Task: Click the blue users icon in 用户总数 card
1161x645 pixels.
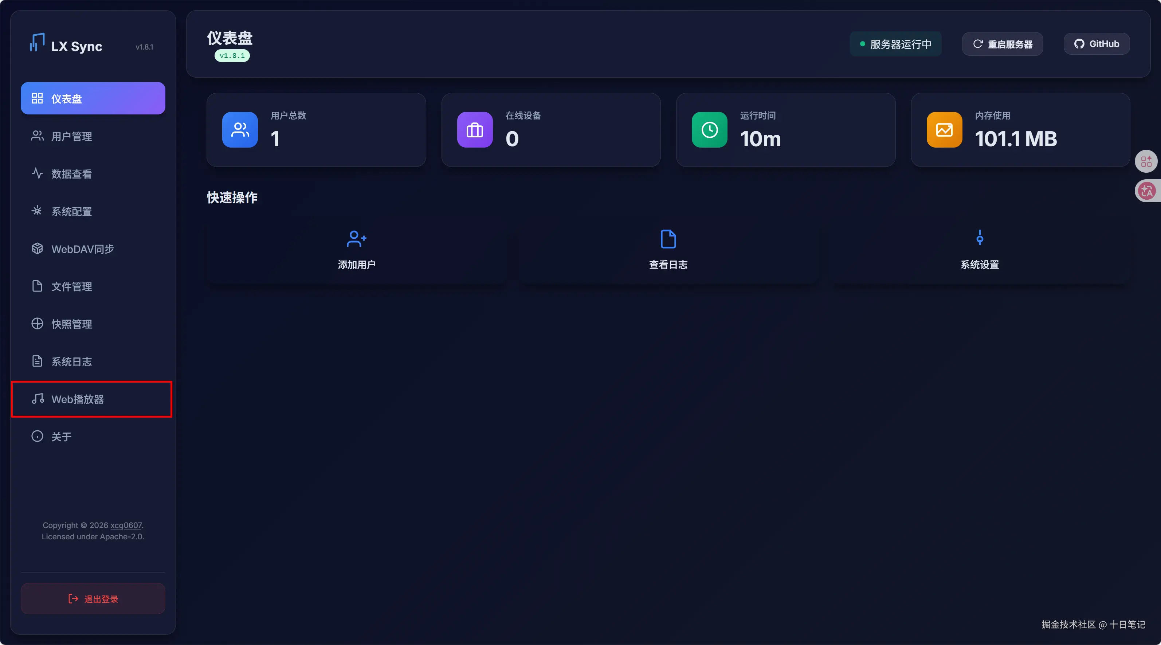Action: pos(240,130)
